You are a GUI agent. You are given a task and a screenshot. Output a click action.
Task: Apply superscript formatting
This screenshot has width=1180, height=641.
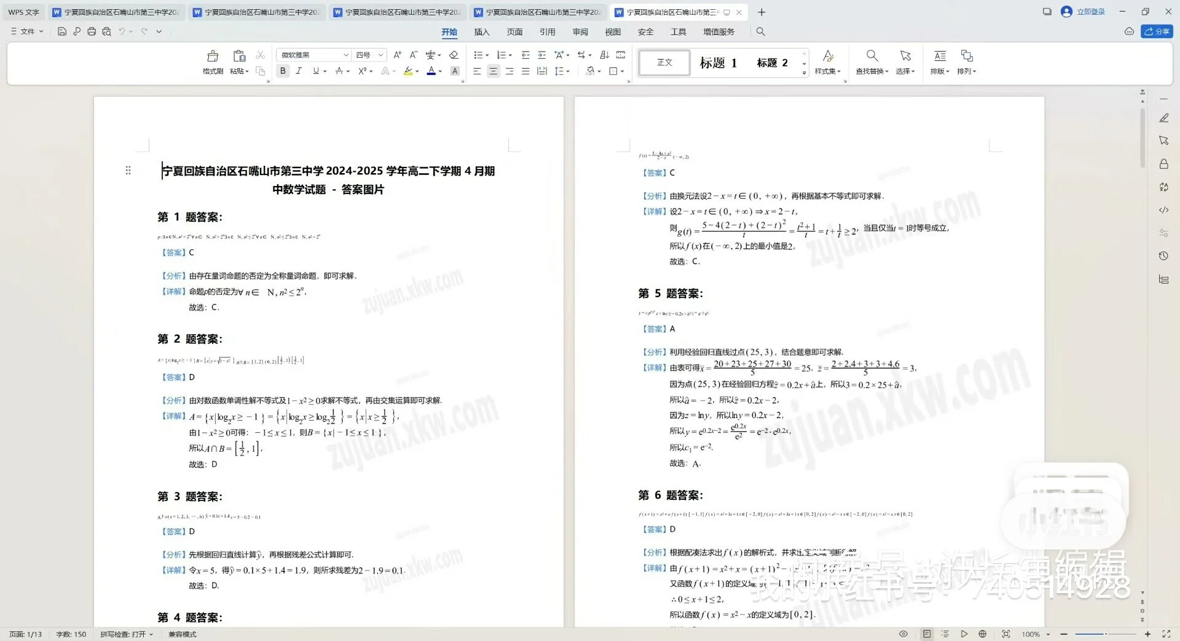pyautogui.click(x=363, y=71)
